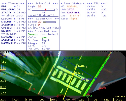Click the red G21 marker cross
Viewport: 126px width, 101px height.
[x=38, y=94]
